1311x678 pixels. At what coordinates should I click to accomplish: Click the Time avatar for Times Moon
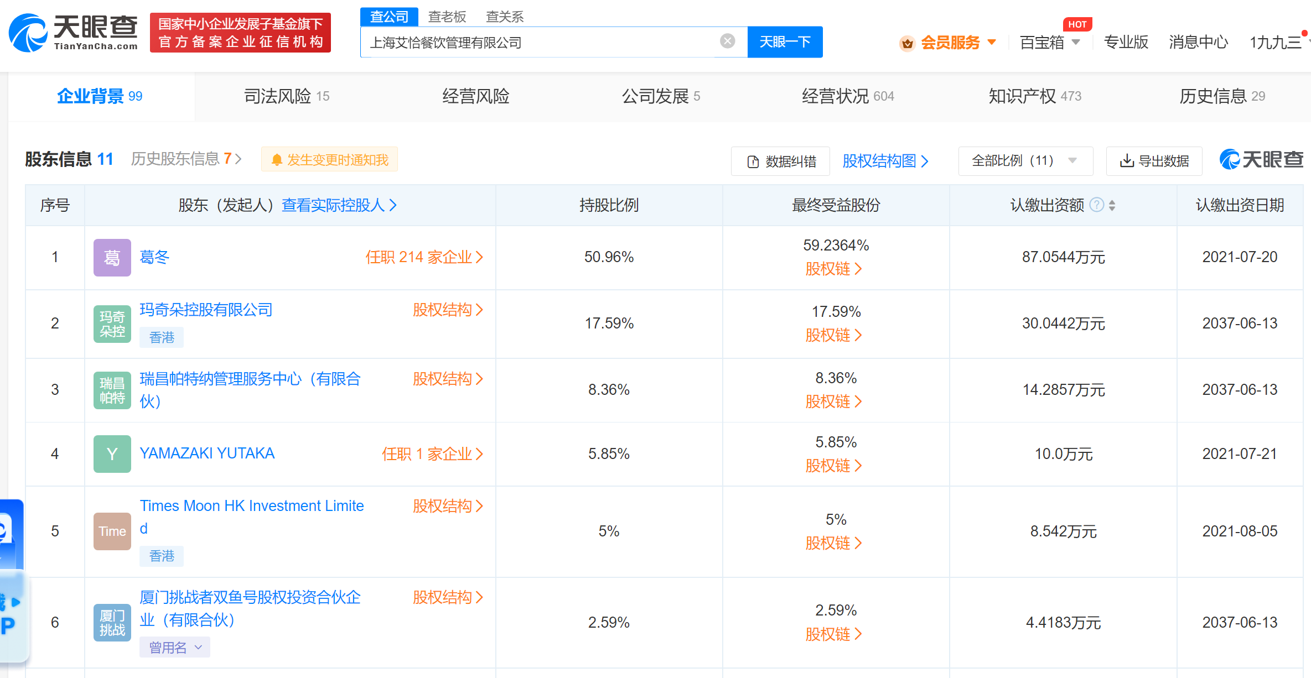(112, 531)
